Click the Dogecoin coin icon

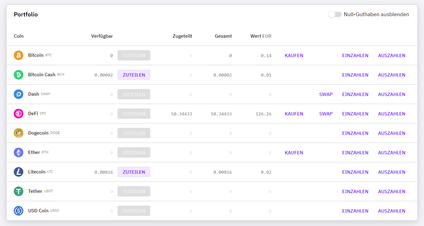click(x=19, y=133)
